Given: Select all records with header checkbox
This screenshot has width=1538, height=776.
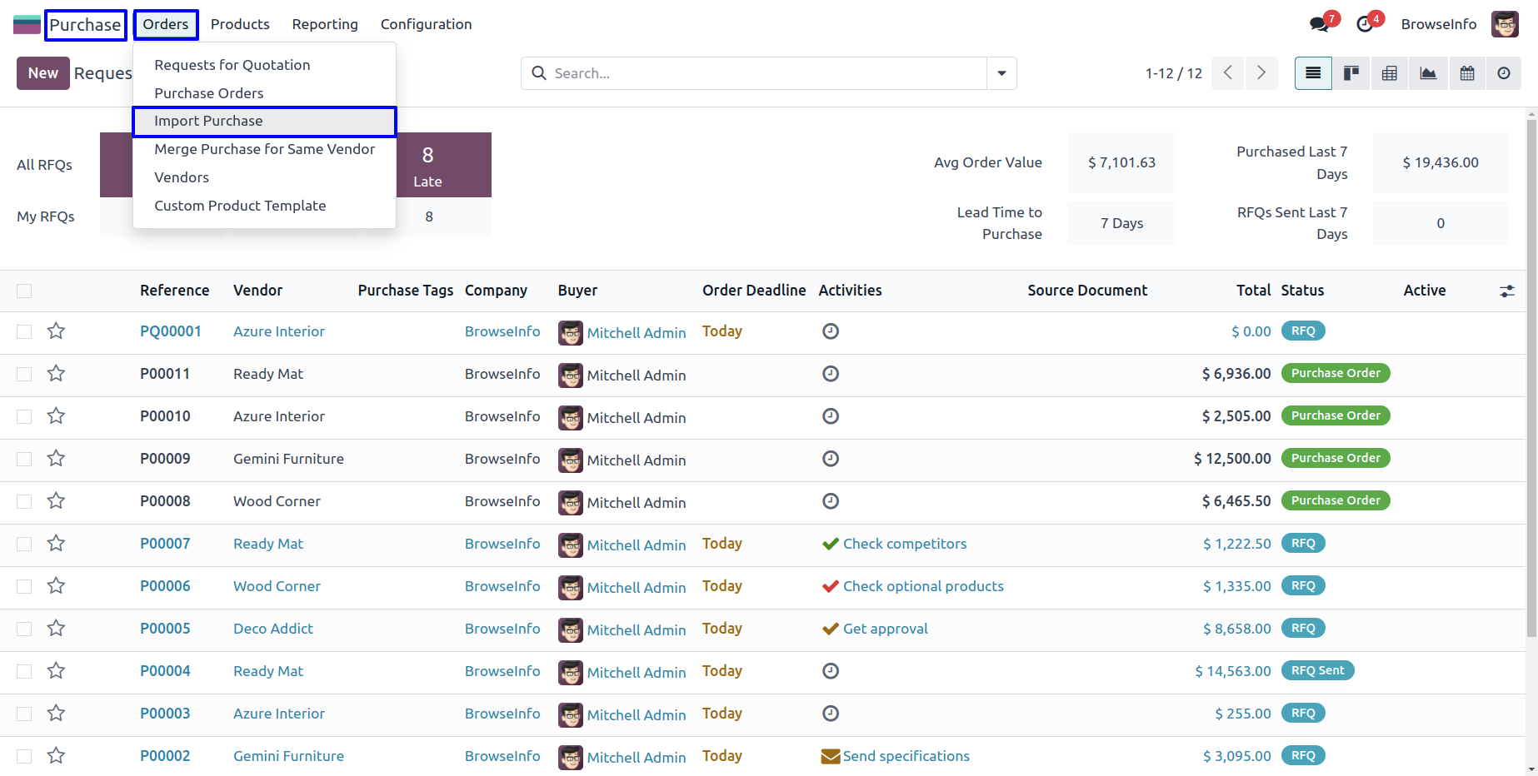Looking at the screenshot, I should (24, 291).
